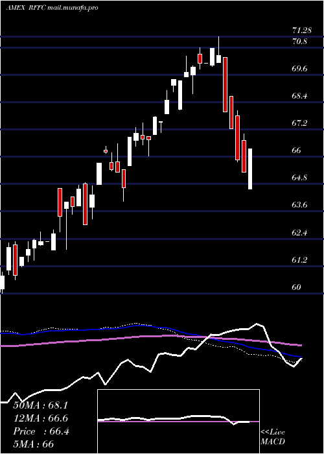The width and height of the screenshot is (324, 454).
Task: Click the tall red candle just after the peak
Action: tap(225, 84)
